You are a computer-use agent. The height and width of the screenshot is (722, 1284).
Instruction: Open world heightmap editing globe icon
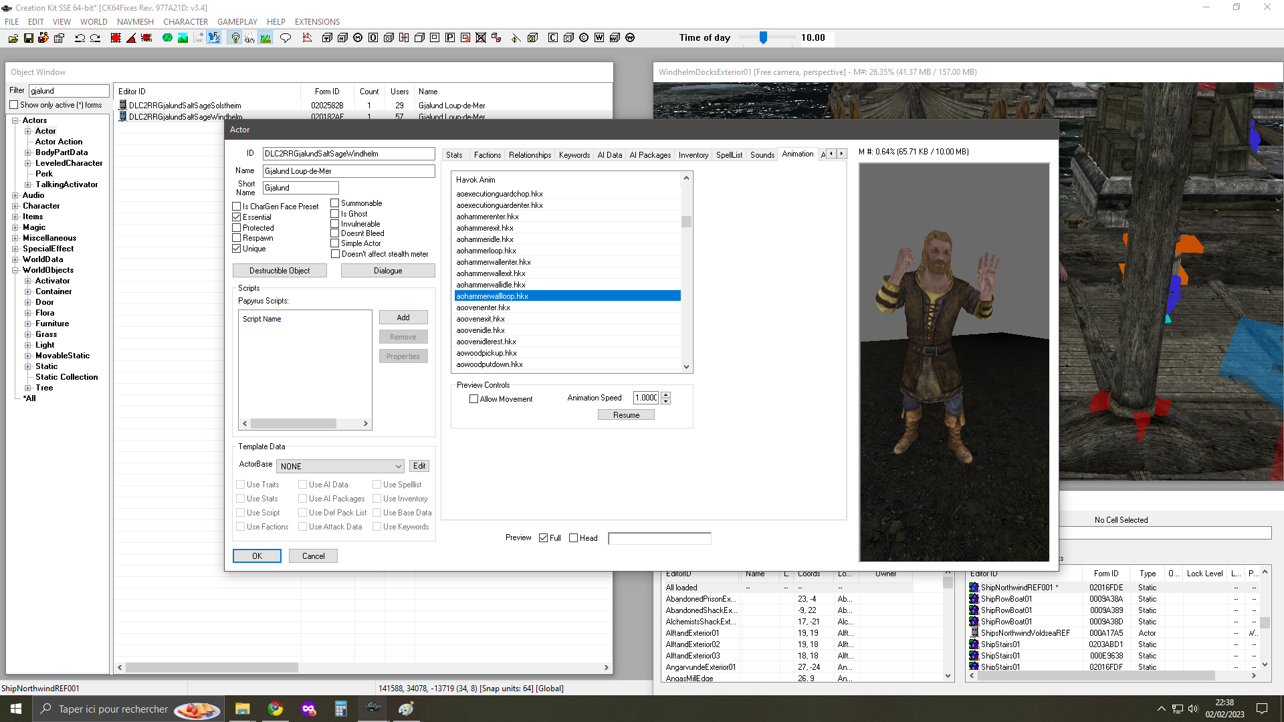[x=167, y=38]
